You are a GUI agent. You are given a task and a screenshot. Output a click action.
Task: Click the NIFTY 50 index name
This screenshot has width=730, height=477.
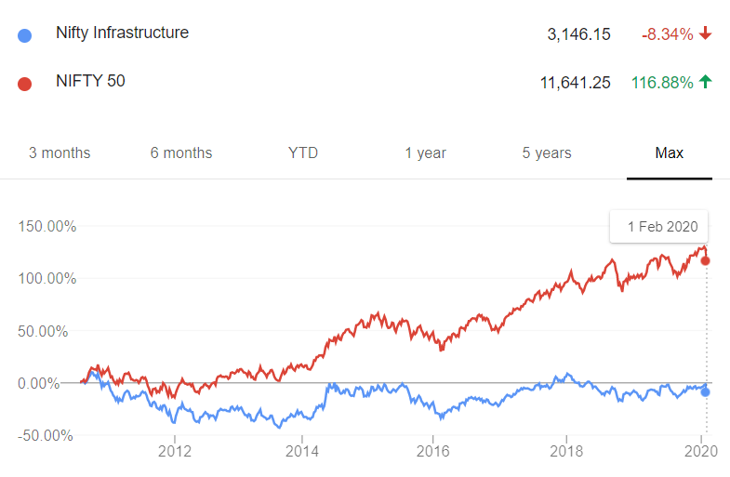click(90, 81)
